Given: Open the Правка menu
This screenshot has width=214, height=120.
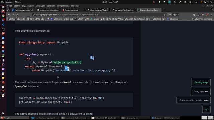Looking at the screenshot, I should (17, 6).
